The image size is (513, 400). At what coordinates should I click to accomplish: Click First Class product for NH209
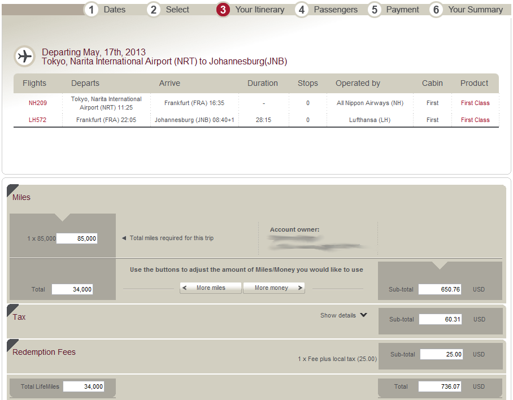(475, 103)
